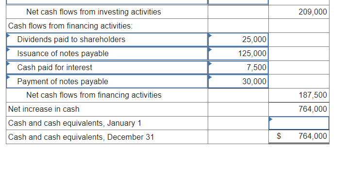
Task: Click the 187,500 net financing activities total
Action: [x=313, y=95]
